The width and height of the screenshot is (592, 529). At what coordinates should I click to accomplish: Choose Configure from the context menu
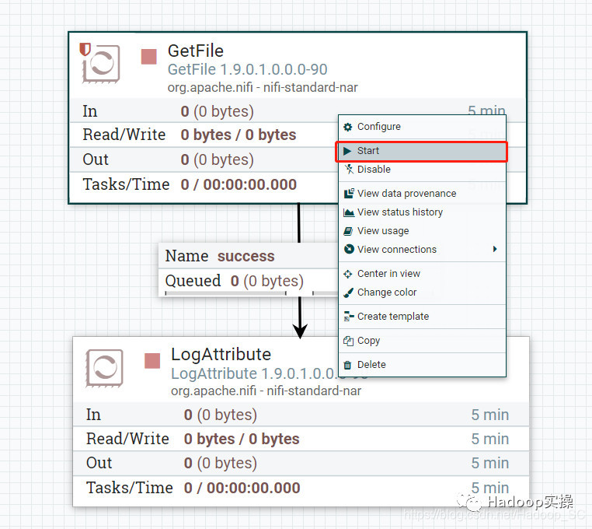pyautogui.click(x=422, y=127)
